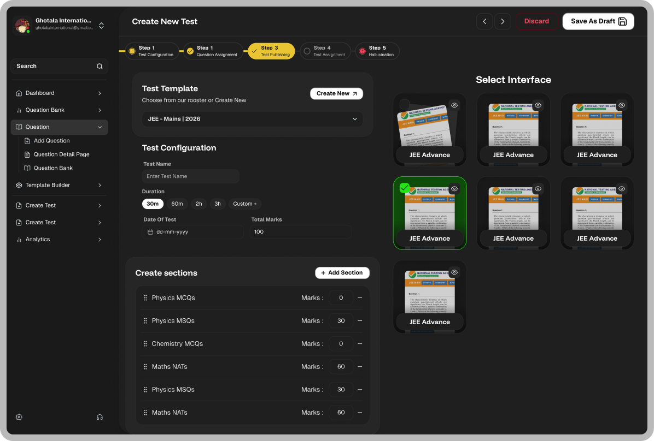
Task: Open Question Detail Page in the sidebar
Action: tap(62, 154)
